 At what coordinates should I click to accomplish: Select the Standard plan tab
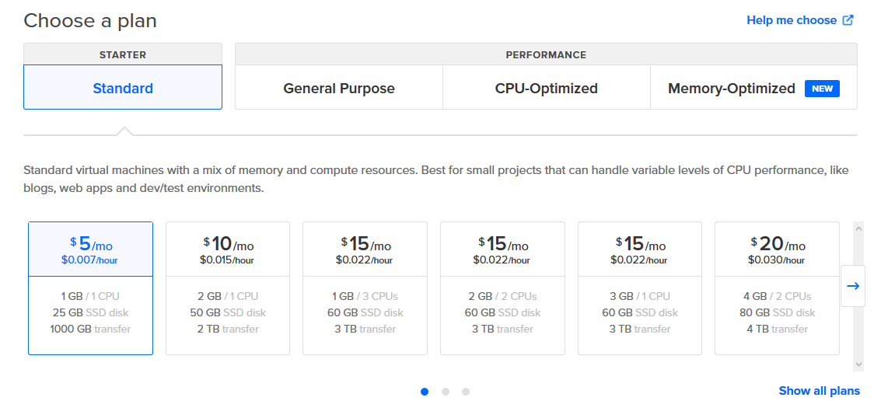click(123, 88)
